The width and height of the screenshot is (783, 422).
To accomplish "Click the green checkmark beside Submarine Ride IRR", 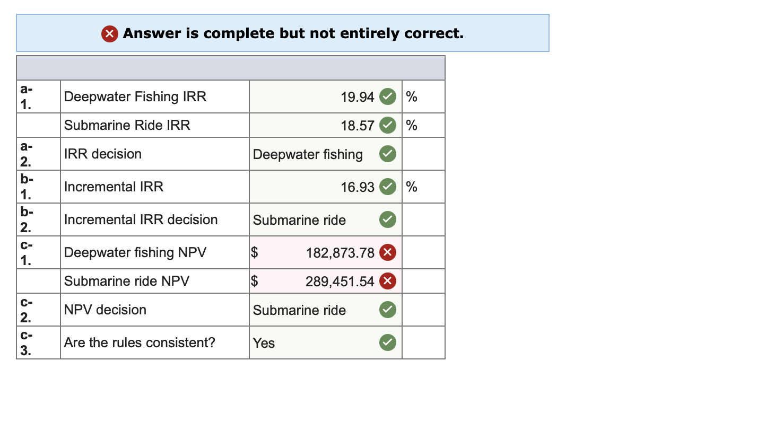I will [387, 125].
